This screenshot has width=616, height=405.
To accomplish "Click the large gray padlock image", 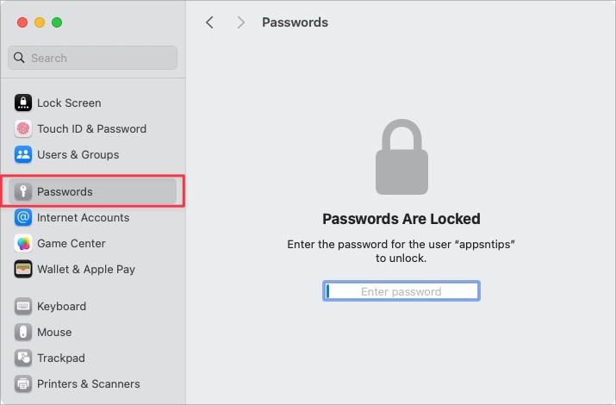I will [401, 158].
